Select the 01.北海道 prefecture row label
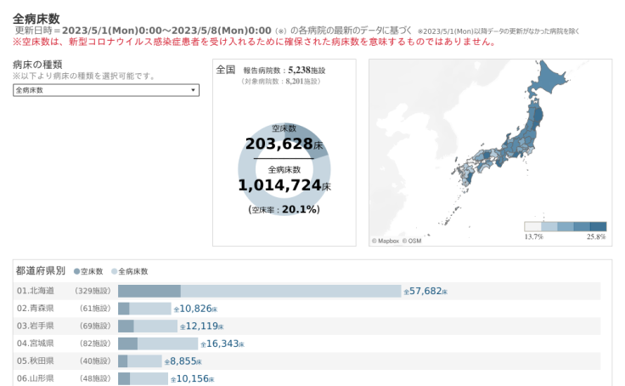The image size is (625, 386). pos(36,291)
